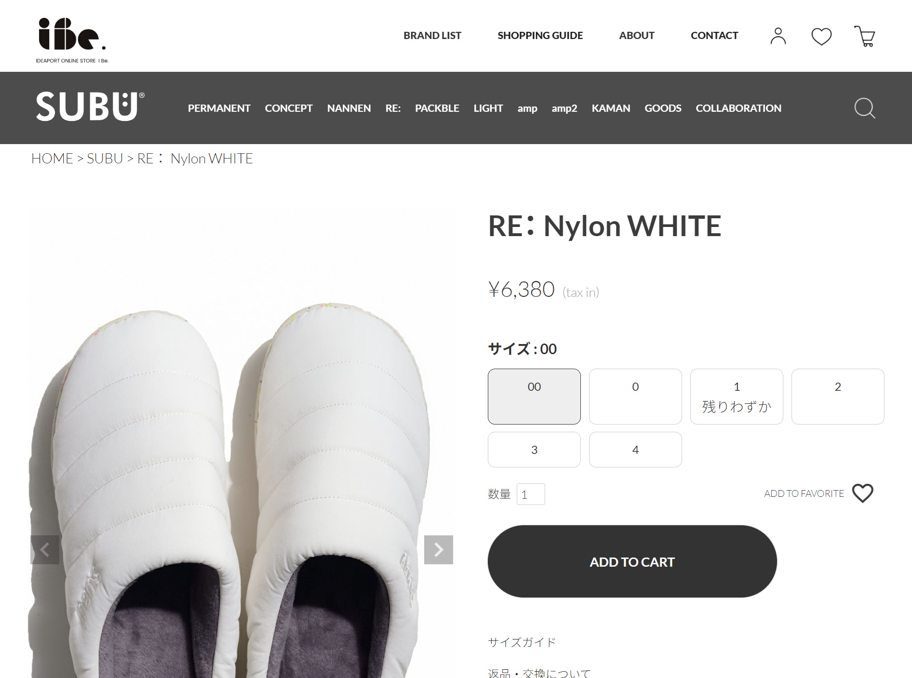Show the previous product image
Screen dimensions: 912x678
45,550
